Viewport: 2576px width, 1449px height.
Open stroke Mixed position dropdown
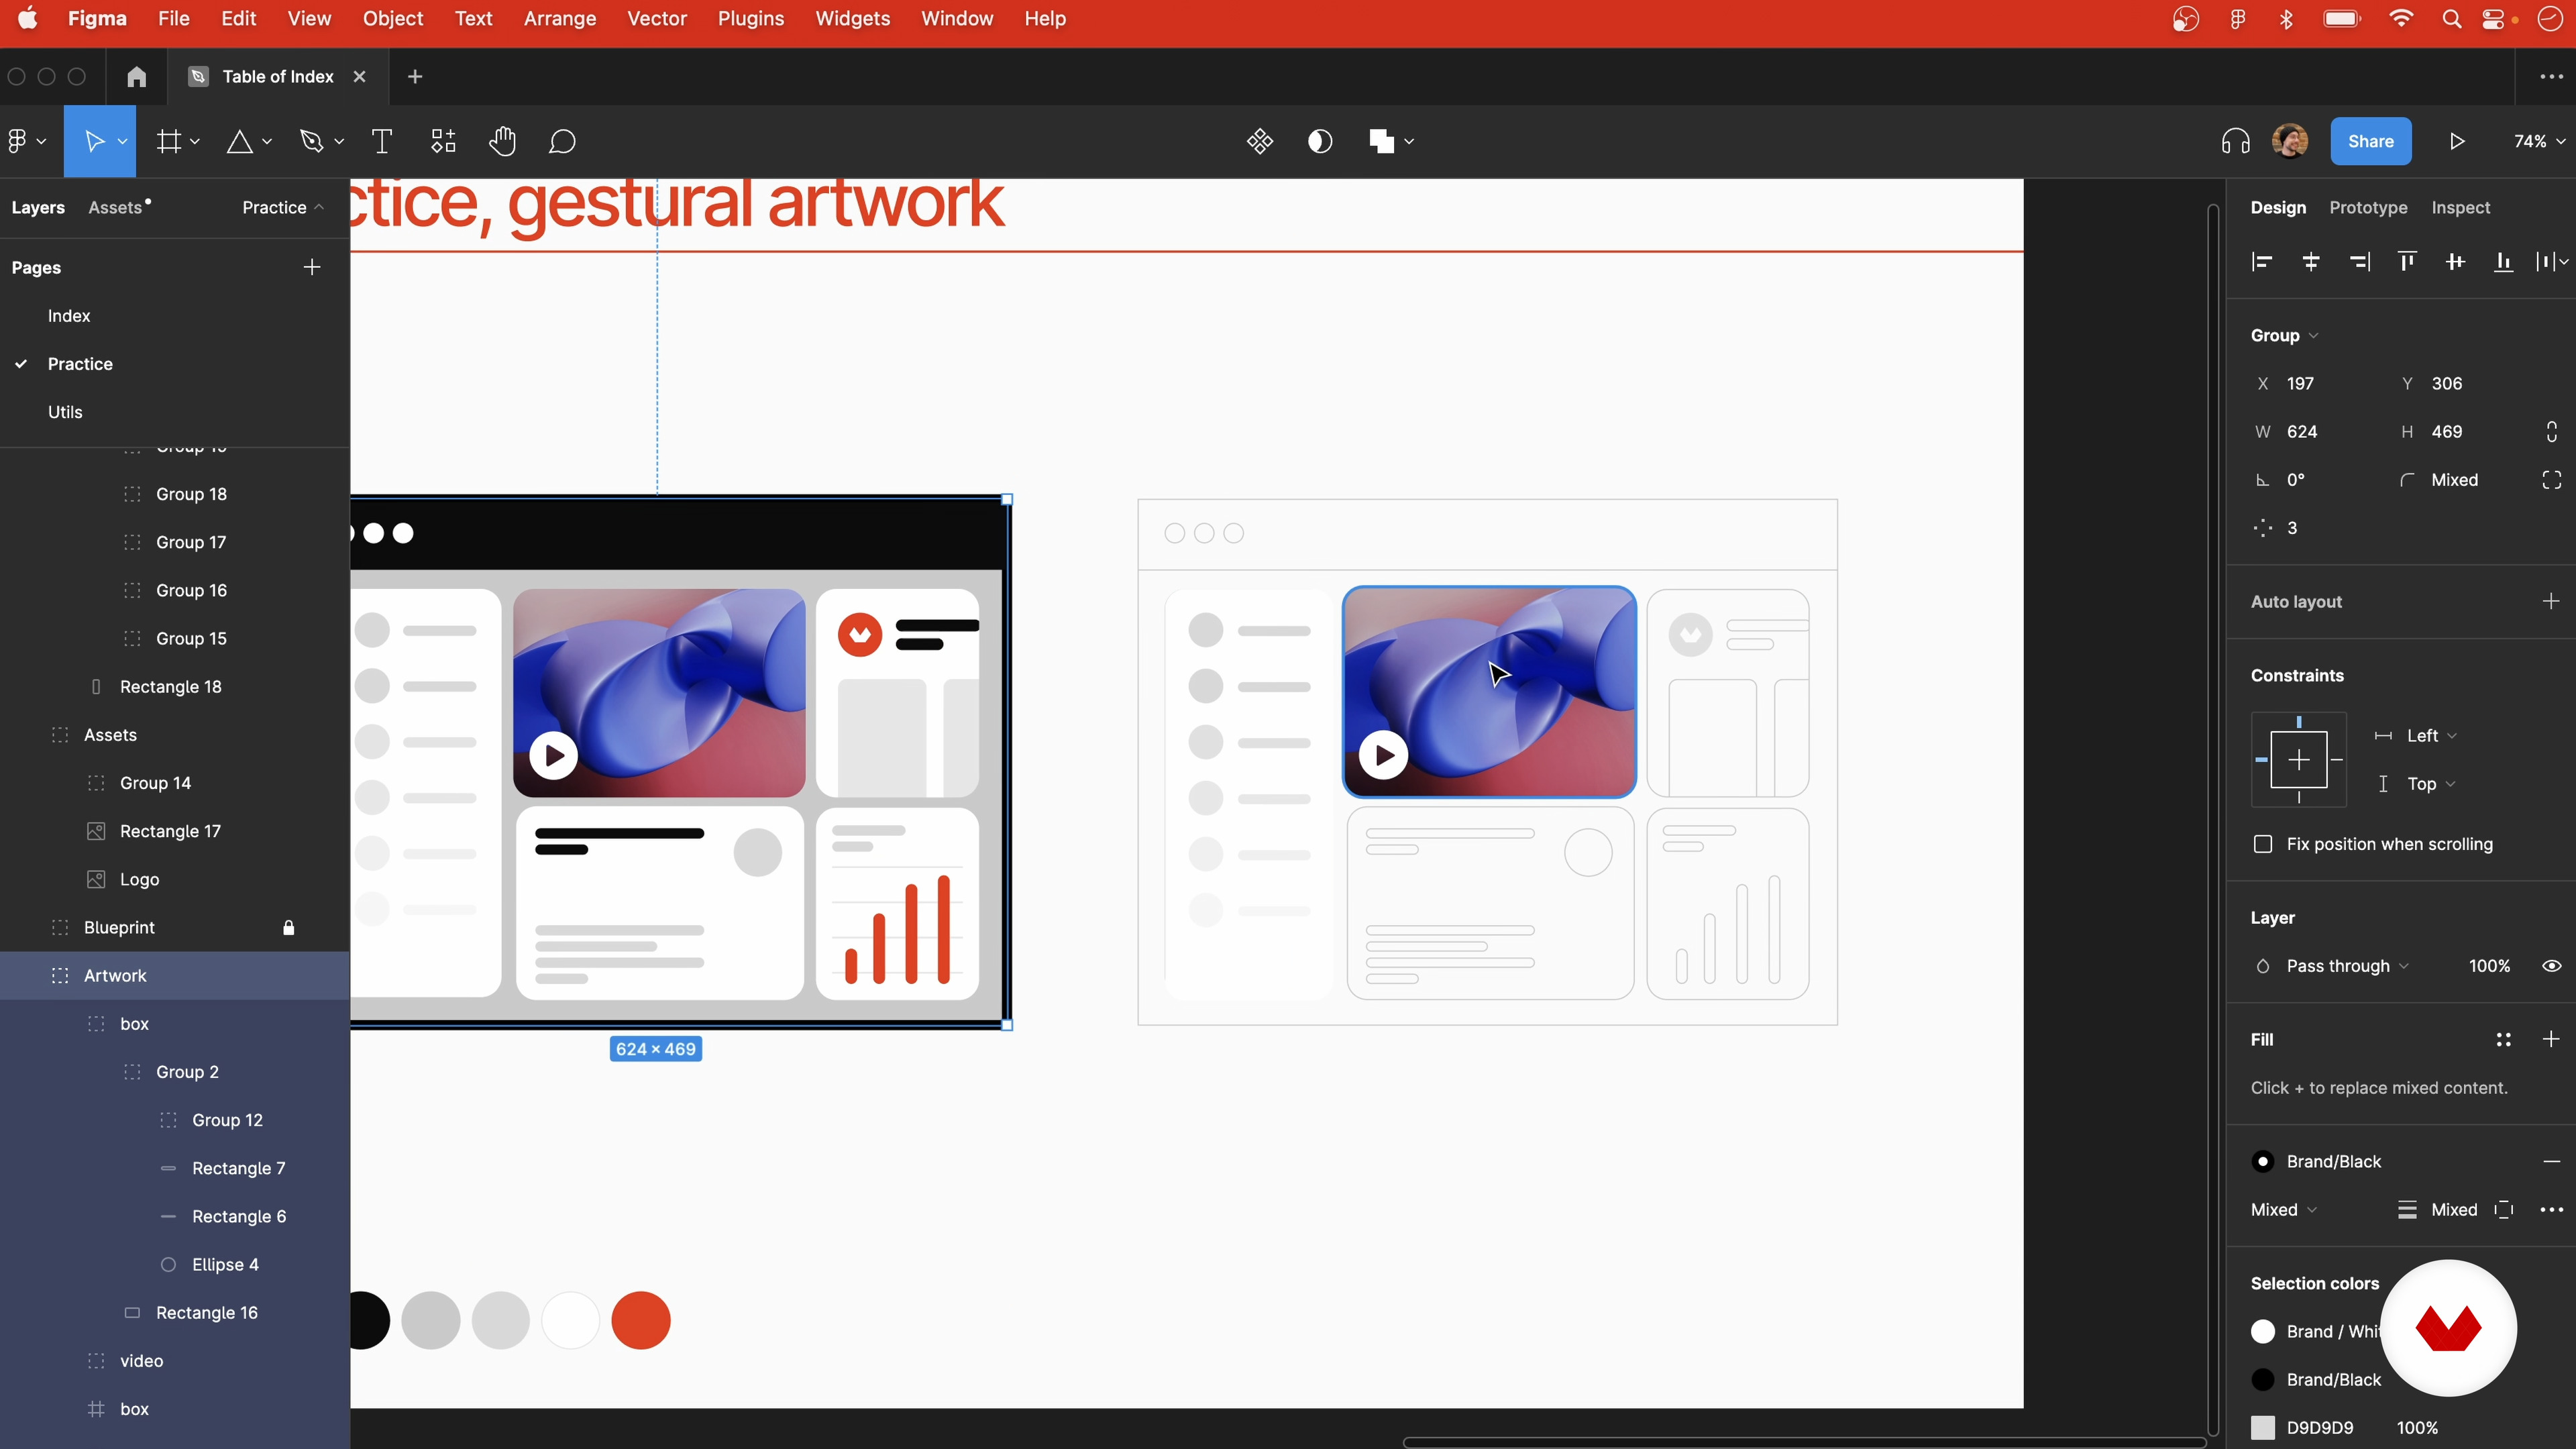click(2283, 1210)
